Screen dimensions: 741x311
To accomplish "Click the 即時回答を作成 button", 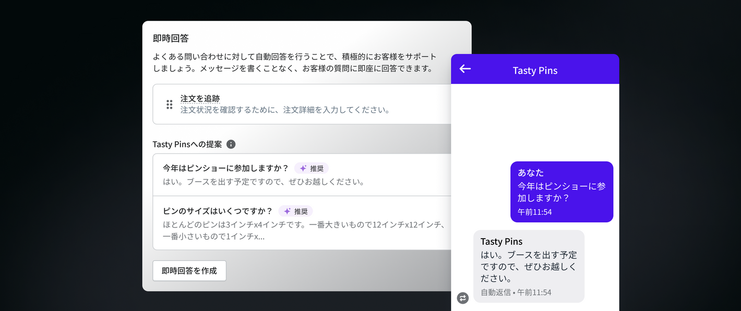I will [189, 271].
